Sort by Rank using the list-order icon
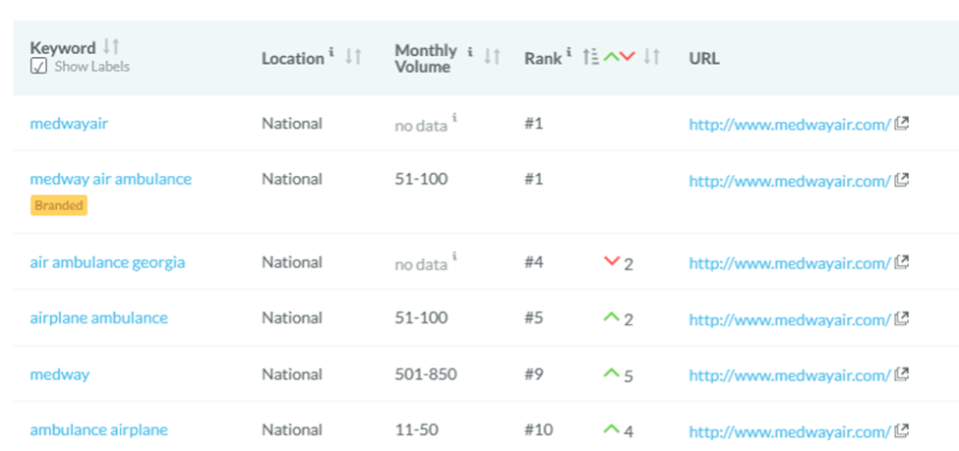This screenshot has width=959, height=451. click(590, 57)
